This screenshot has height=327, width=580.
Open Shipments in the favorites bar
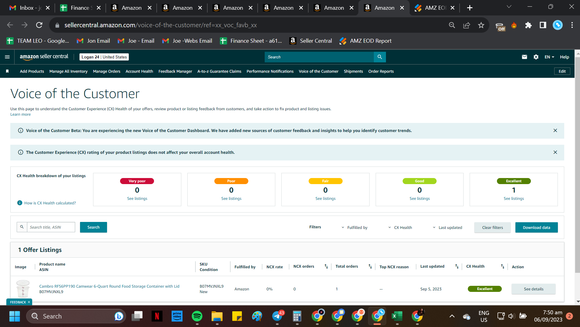tap(353, 71)
